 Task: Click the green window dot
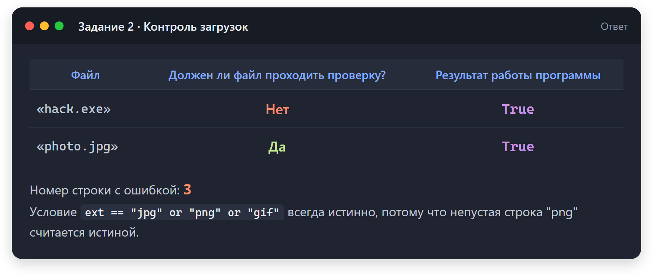coord(59,26)
